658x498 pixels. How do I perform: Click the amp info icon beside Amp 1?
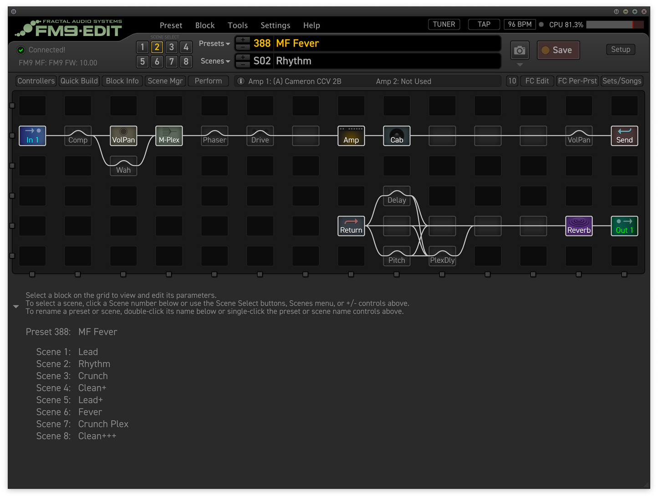coord(241,81)
